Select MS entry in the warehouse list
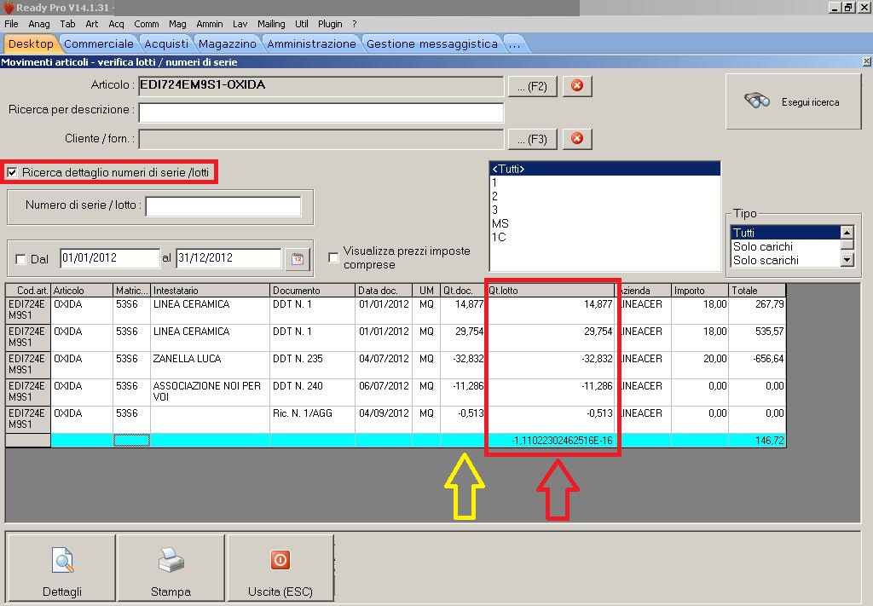This screenshot has height=606, width=873. [604, 223]
